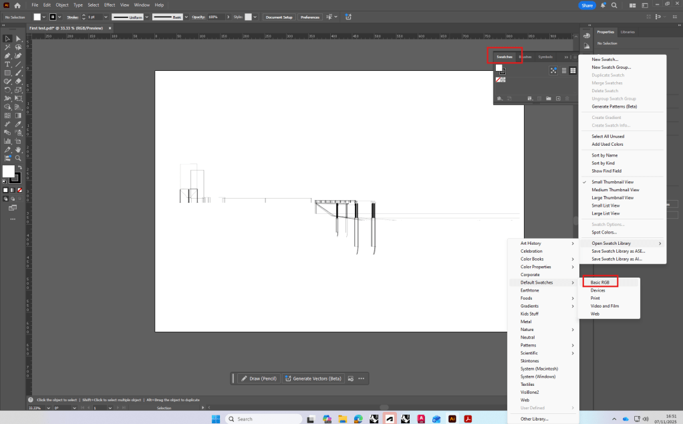Click the large white Fill color swatch

[9, 171]
